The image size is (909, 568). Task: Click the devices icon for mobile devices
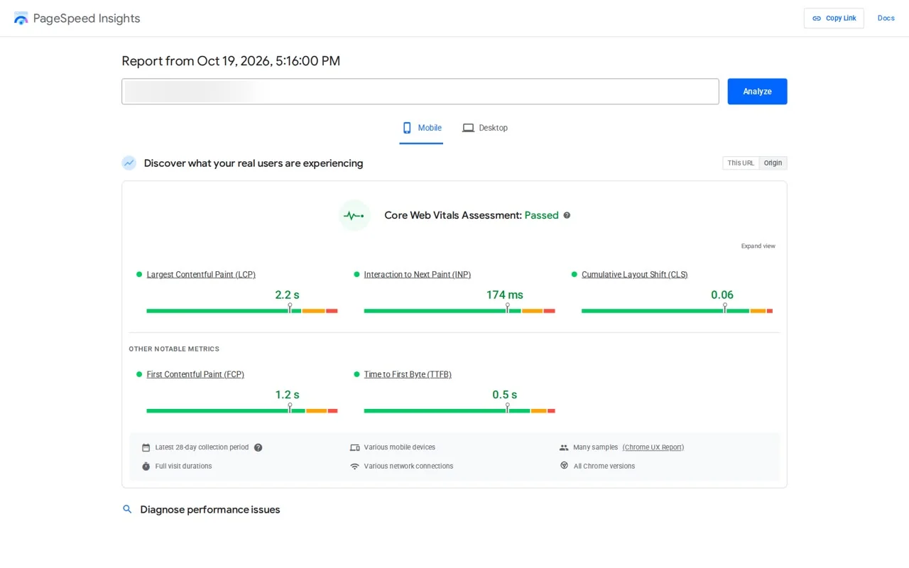pos(355,447)
